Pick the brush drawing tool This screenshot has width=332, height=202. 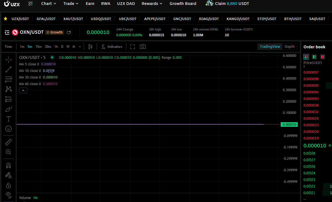tap(8, 109)
